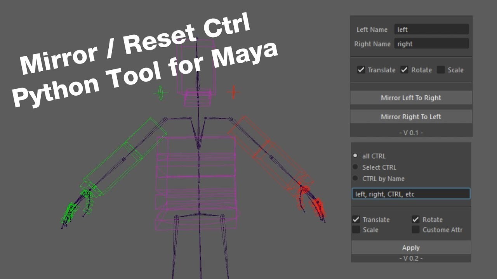Viewport: 497px width, 279px height.
Task: Pick the CTRL by Name radio option
Action: coord(355,178)
